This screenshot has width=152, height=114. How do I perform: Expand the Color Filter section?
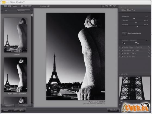point(120,50)
